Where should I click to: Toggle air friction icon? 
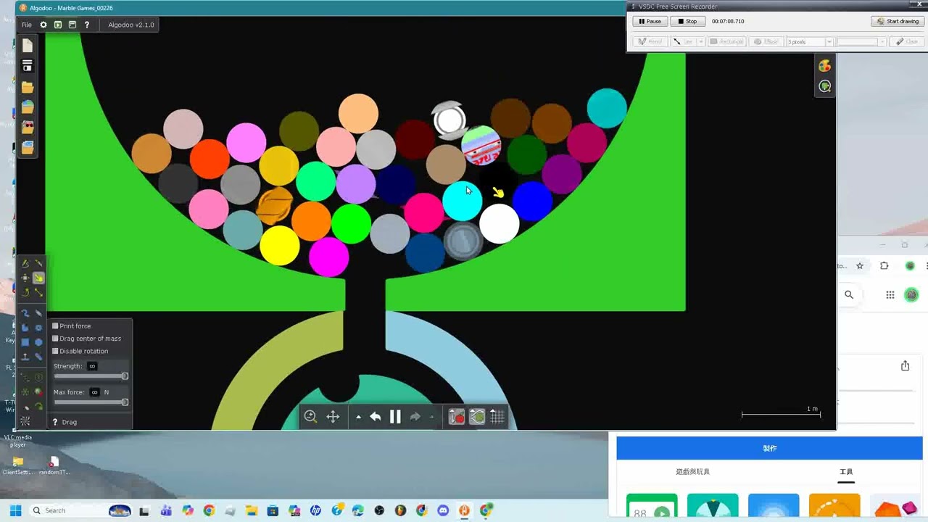[x=477, y=417]
